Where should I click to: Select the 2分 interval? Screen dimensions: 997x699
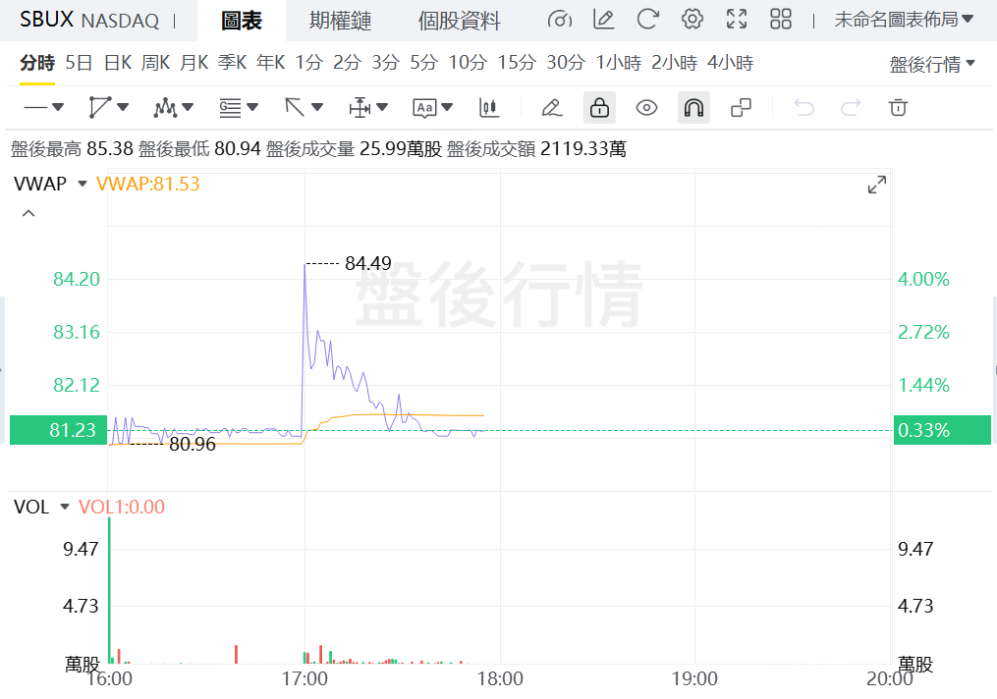[x=347, y=62]
